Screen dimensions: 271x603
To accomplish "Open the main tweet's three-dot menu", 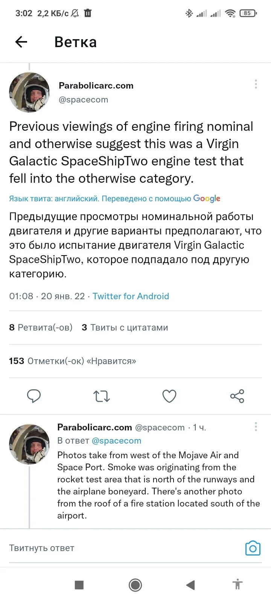I will 256,84.
